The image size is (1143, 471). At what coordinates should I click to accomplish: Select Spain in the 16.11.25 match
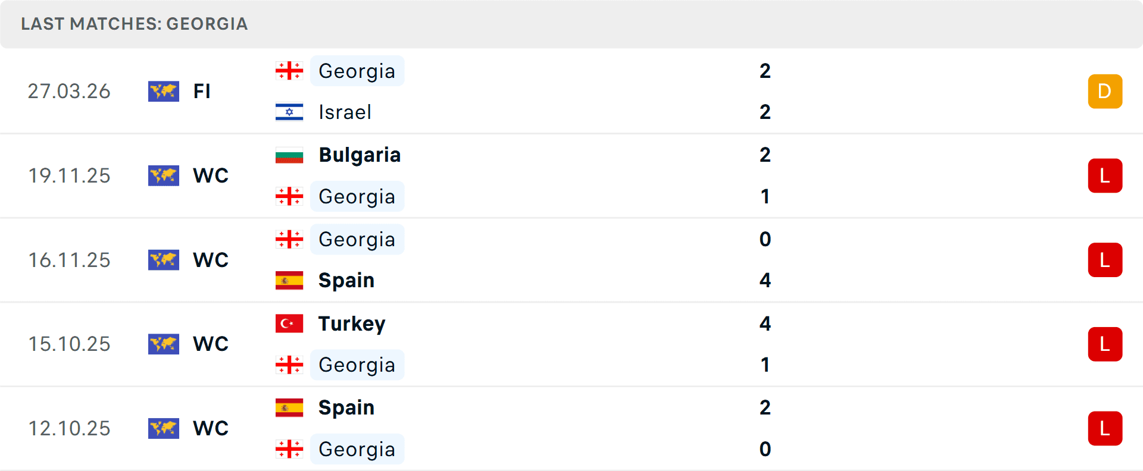346,280
